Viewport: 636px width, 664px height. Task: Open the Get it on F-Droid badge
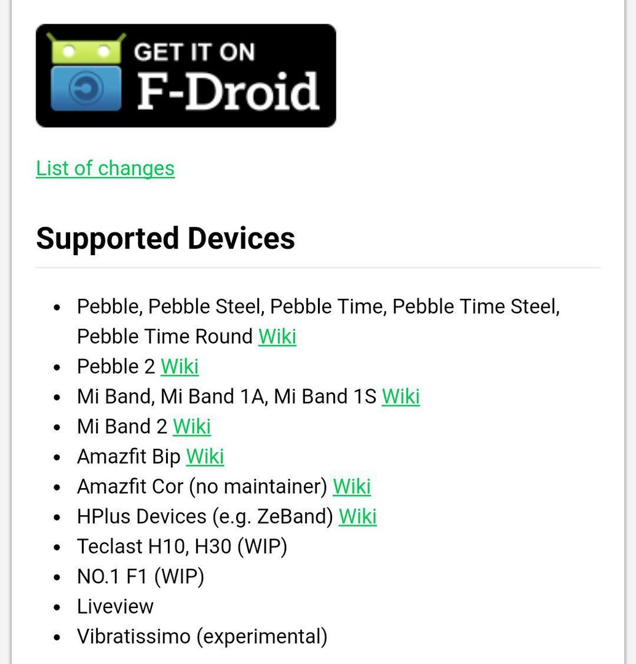186,76
